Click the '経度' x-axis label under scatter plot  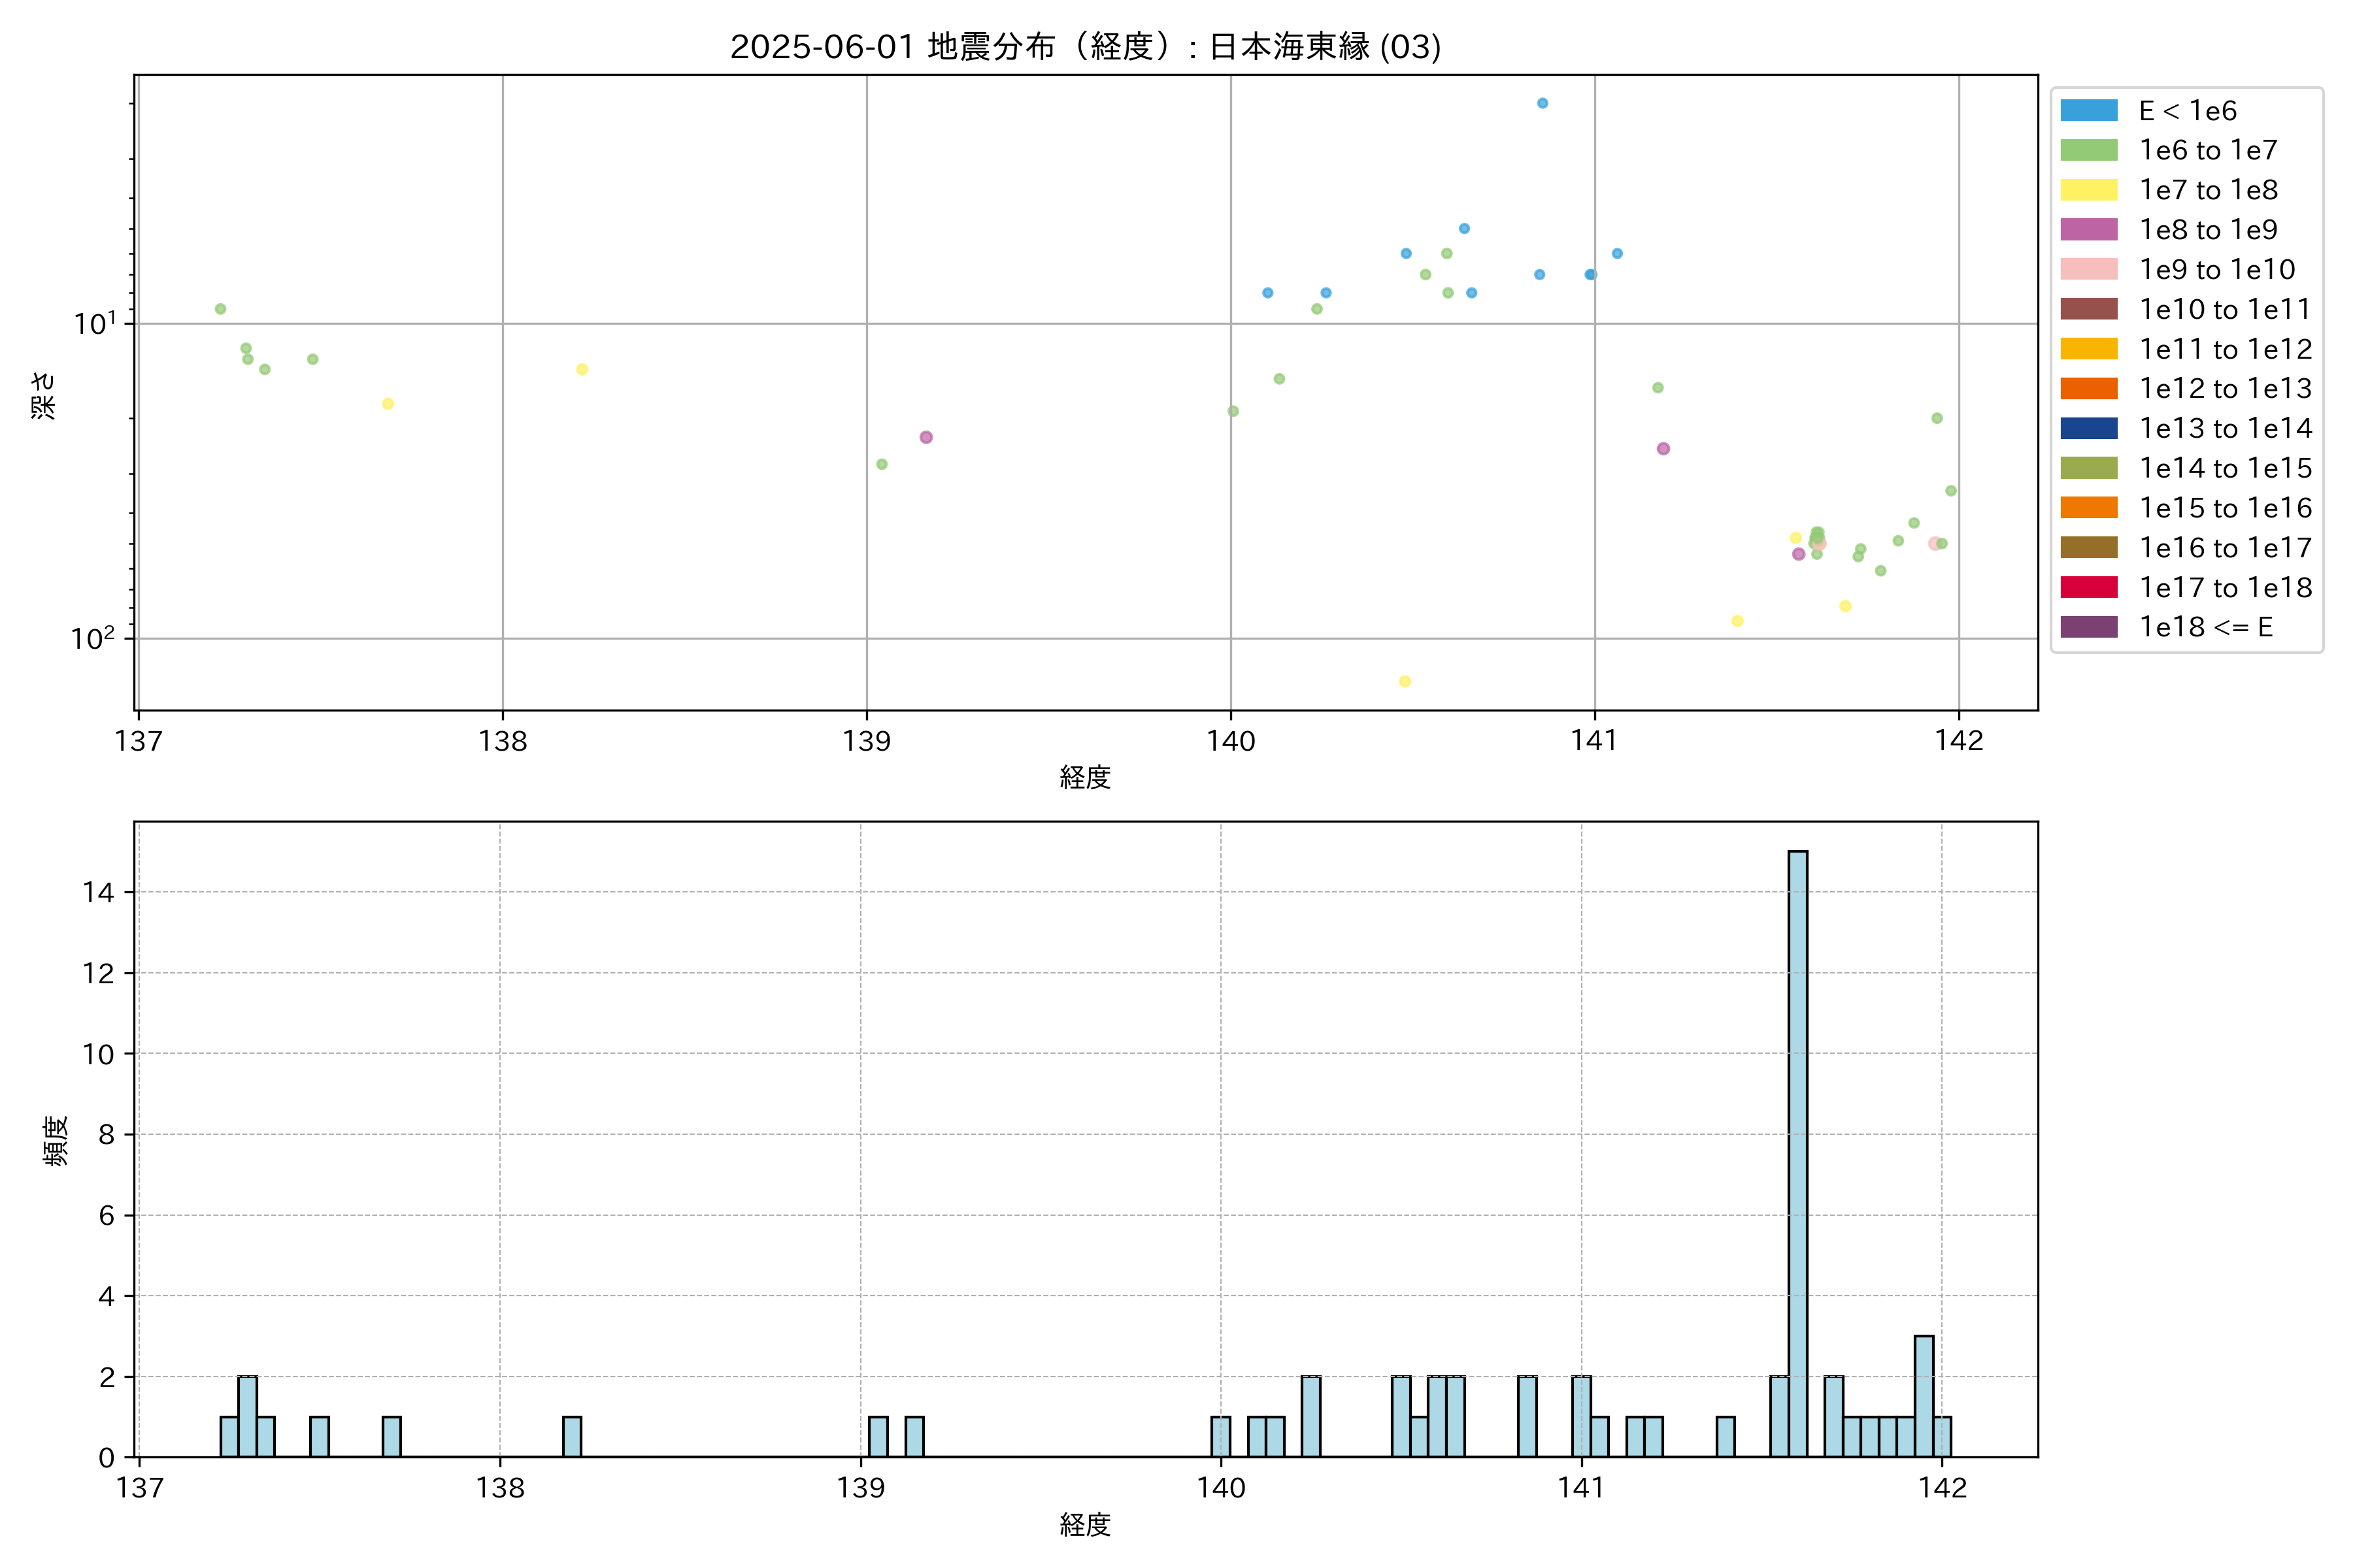point(1084,777)
